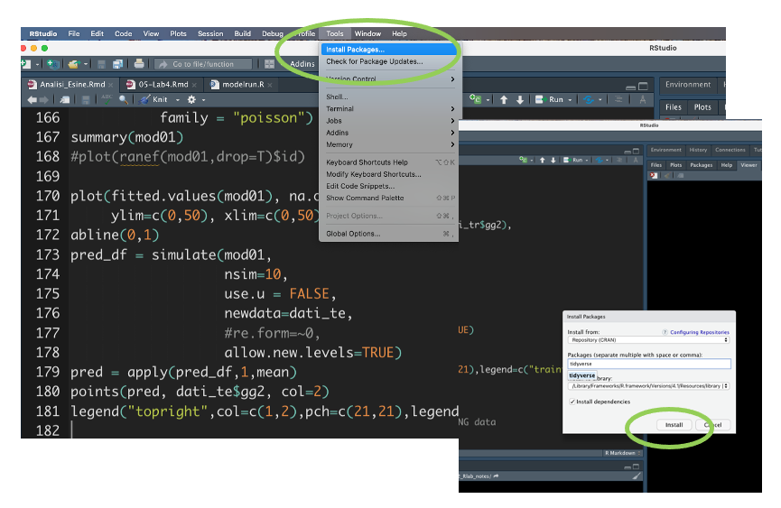Open the install library path dropdown
The width and height of the screenshot is (781, 508).
coord(648,385)
